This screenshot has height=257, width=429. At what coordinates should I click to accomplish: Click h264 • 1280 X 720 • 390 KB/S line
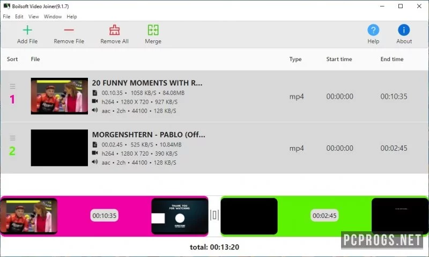point(139,154)
